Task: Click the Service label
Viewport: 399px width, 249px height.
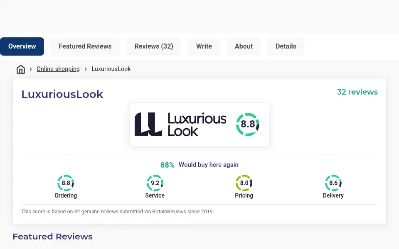Action: coord(155,195)
